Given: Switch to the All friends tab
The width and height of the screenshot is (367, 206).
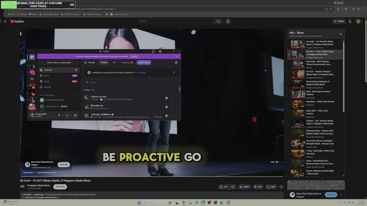Looking at the screenshot, I should (114, 62).
